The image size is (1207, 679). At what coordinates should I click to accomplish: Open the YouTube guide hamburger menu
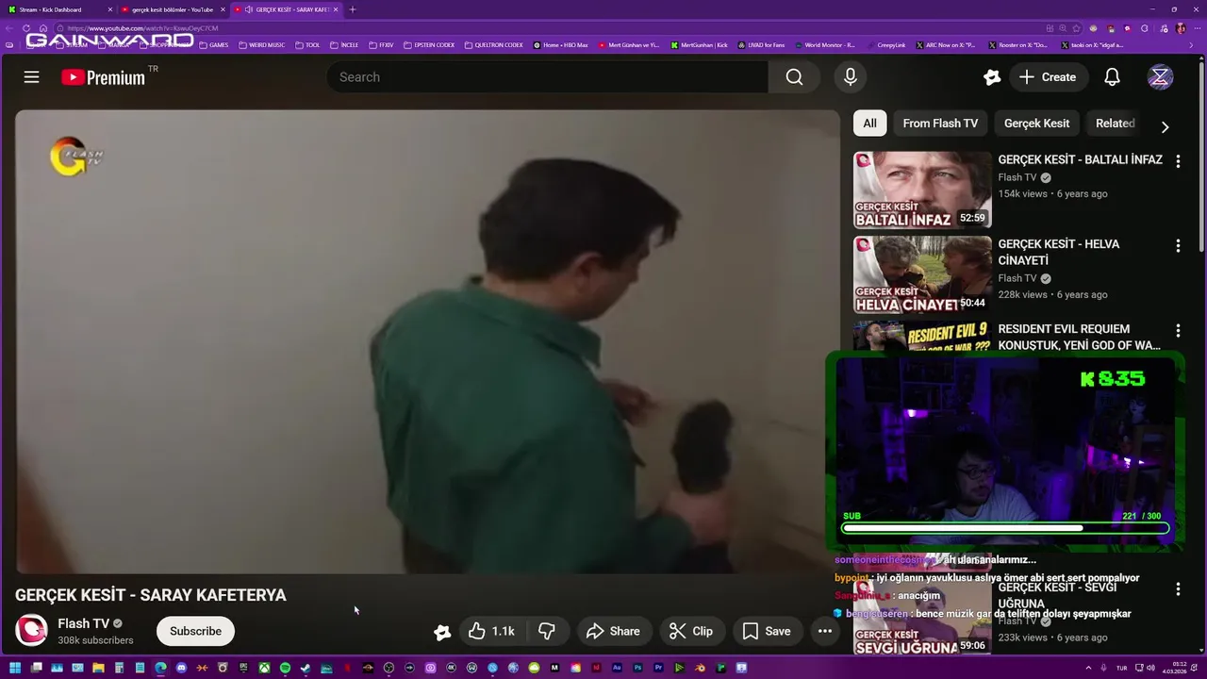pos(31,77)
